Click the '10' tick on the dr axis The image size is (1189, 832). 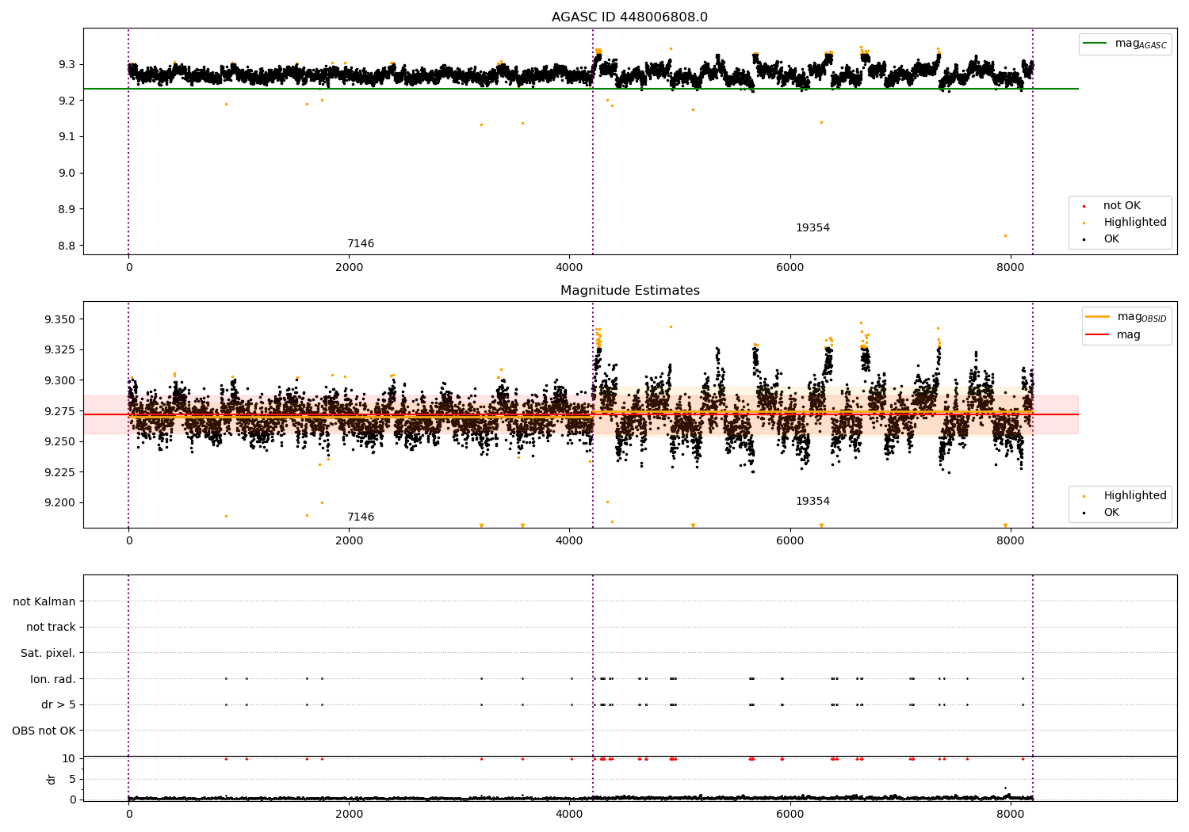point(69,758)
